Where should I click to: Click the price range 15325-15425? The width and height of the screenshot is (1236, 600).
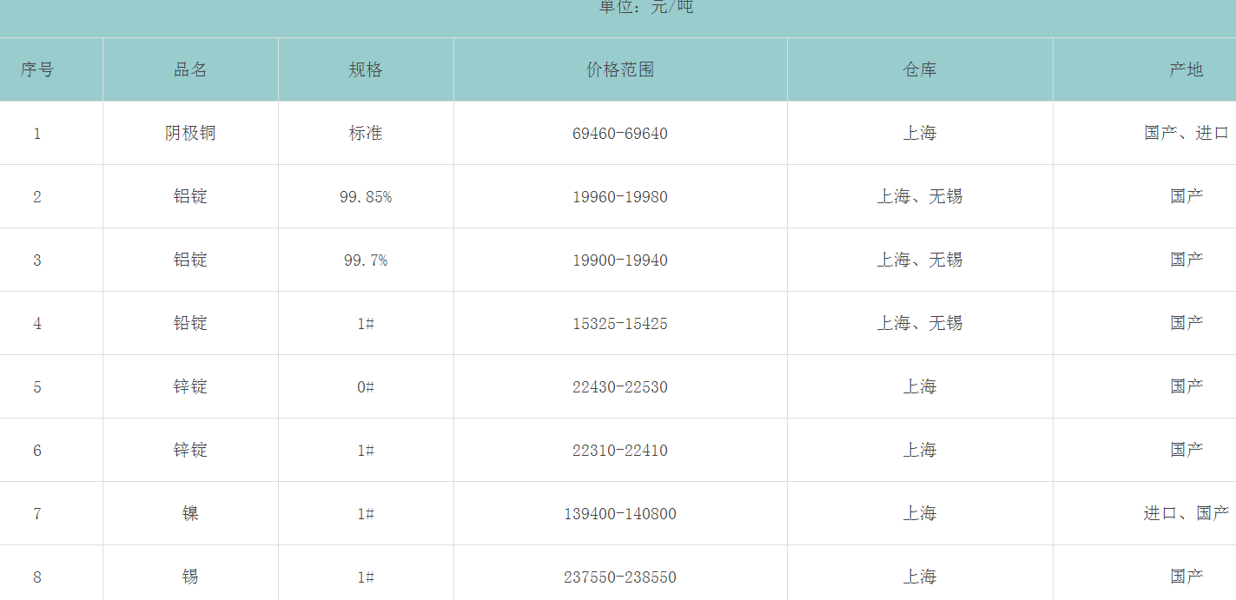(x=620, y=324)
